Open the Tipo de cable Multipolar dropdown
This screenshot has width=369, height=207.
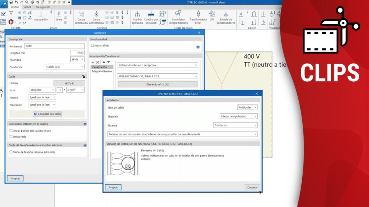[x=248, y=107]
